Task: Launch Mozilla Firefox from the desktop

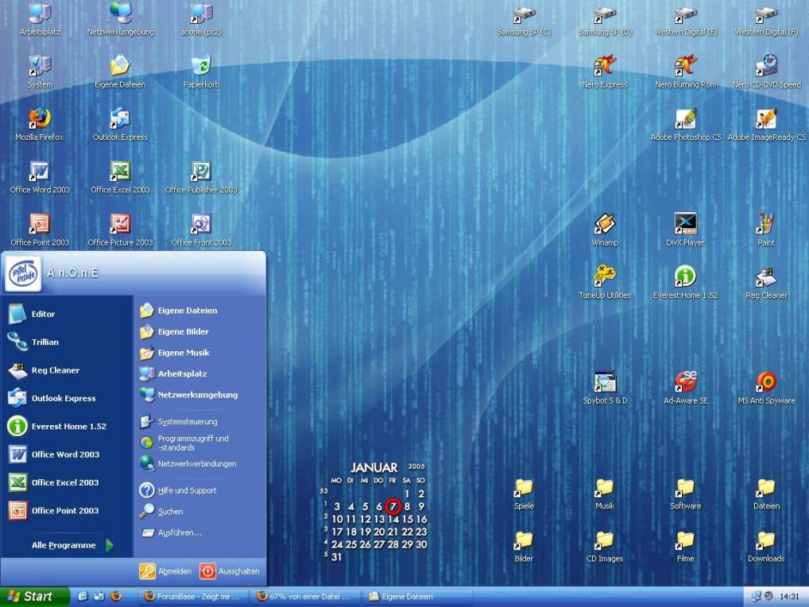Action: [x=40, y=124]
